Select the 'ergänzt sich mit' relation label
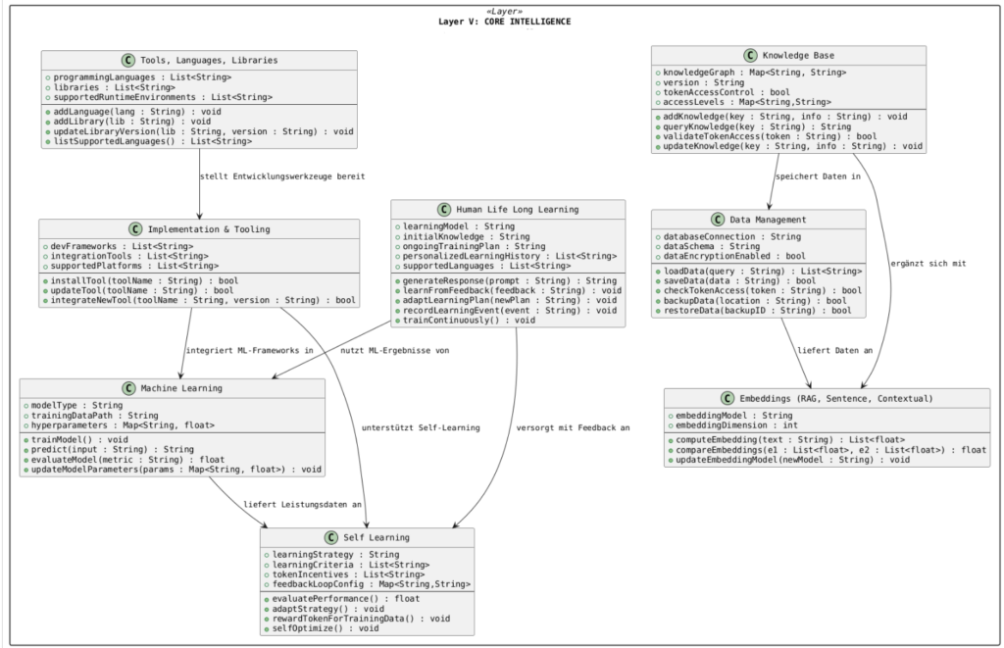The width and height of the screenshot is (1004, 648). pos(915,264)
